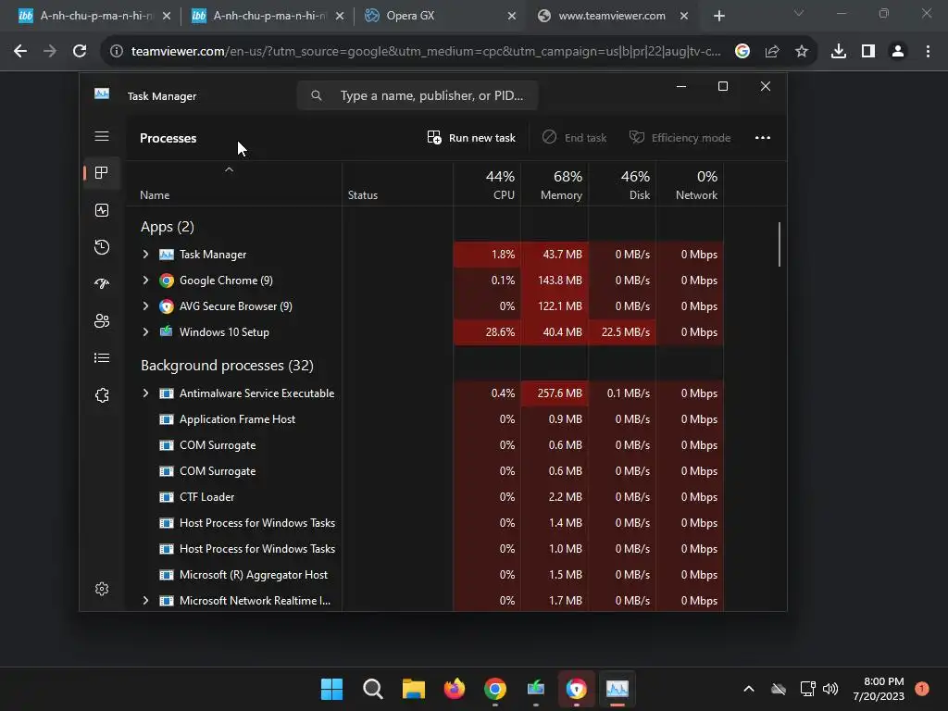Switch to www.teamviewer.com browser tab
The image size is (948, 711).
click(612, 16)
